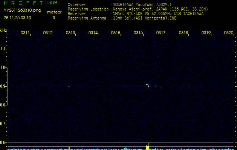Viewport: 237px width, 150px height.
Task: Click the 0.6 kHz axis label
Action: (3, 142)
